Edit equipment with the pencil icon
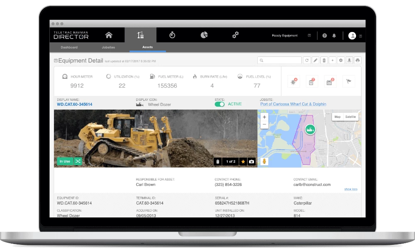The width and height of the screenshot is (415, 249). click(x=315, y=60)
